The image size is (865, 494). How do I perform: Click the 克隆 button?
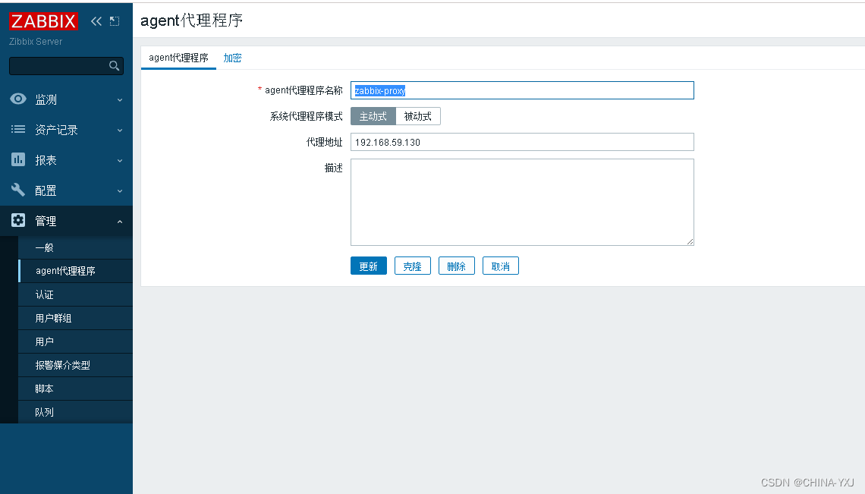click(x=412, y=266)
